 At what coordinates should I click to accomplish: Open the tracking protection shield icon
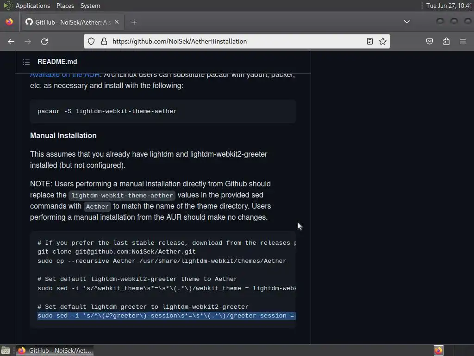[91, 41]
